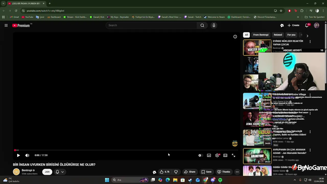Screen dimensions: 327x184
Task: Open Avrupanın En Çok Aranan Adamı thumbnail
Action: [x=257, y=156]
